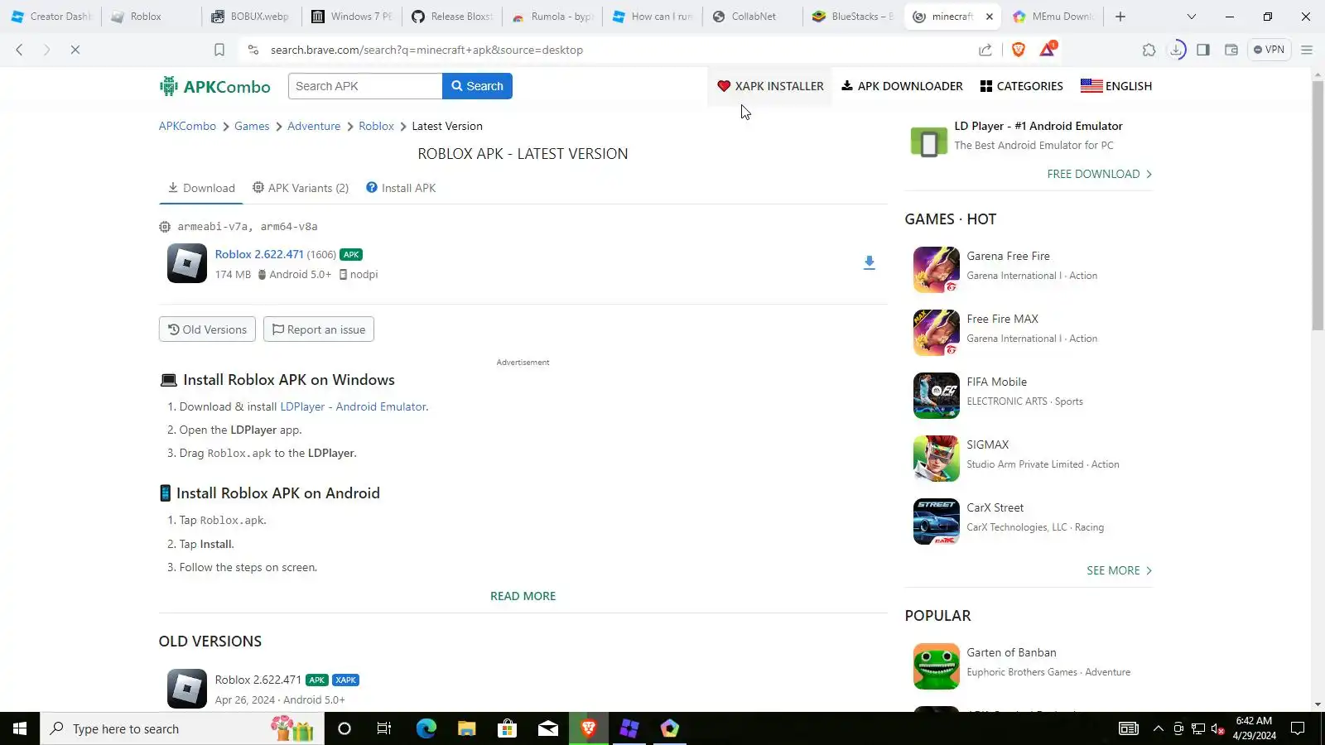This screenshot has width=1325, height=745.
Task: Click the Brave browser taskbar icon
Action: coord(589,728)
